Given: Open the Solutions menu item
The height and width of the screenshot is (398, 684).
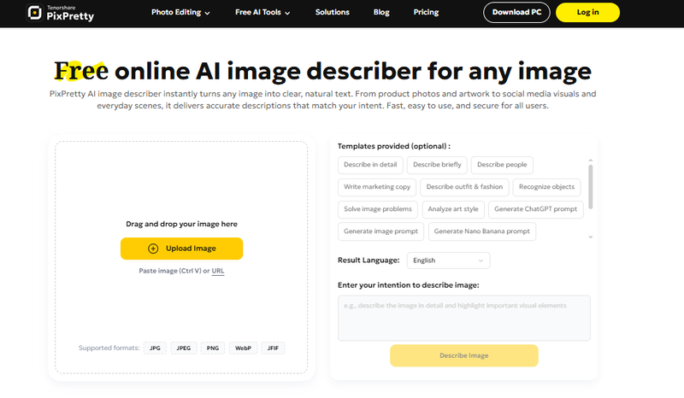Looking at the screenshot, I should (333, 12).
